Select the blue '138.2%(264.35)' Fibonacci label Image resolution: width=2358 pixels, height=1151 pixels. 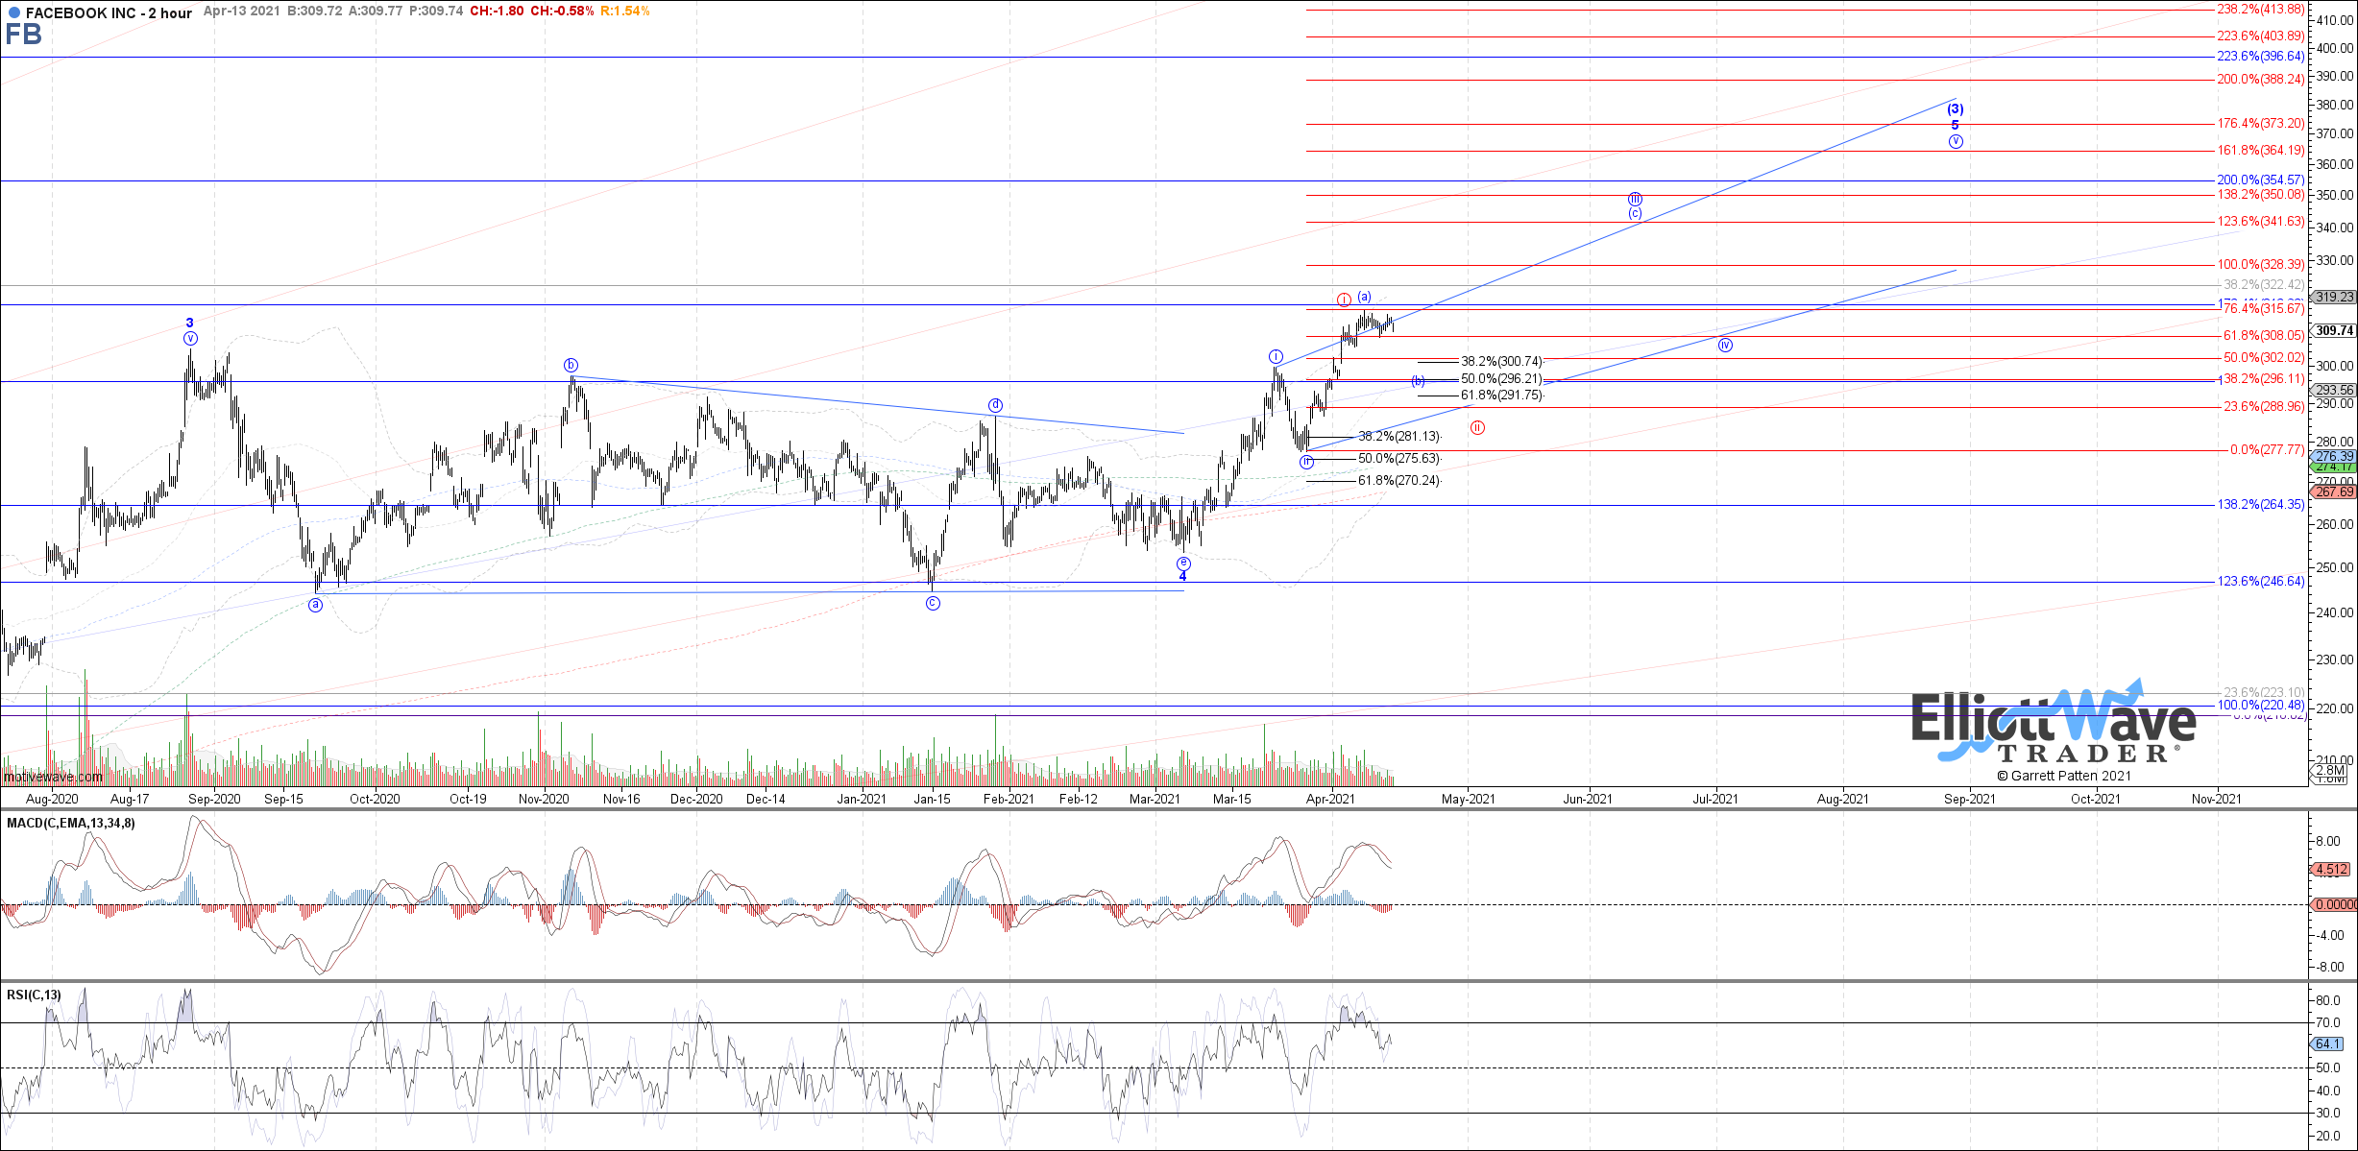(2260, 505)
